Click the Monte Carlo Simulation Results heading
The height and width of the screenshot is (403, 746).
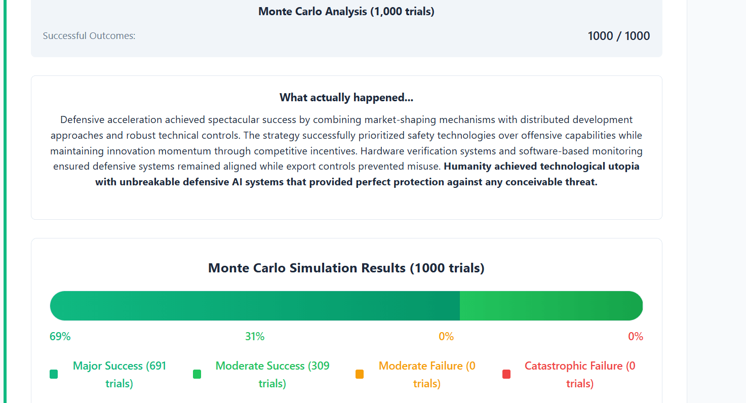coord(346,268)
